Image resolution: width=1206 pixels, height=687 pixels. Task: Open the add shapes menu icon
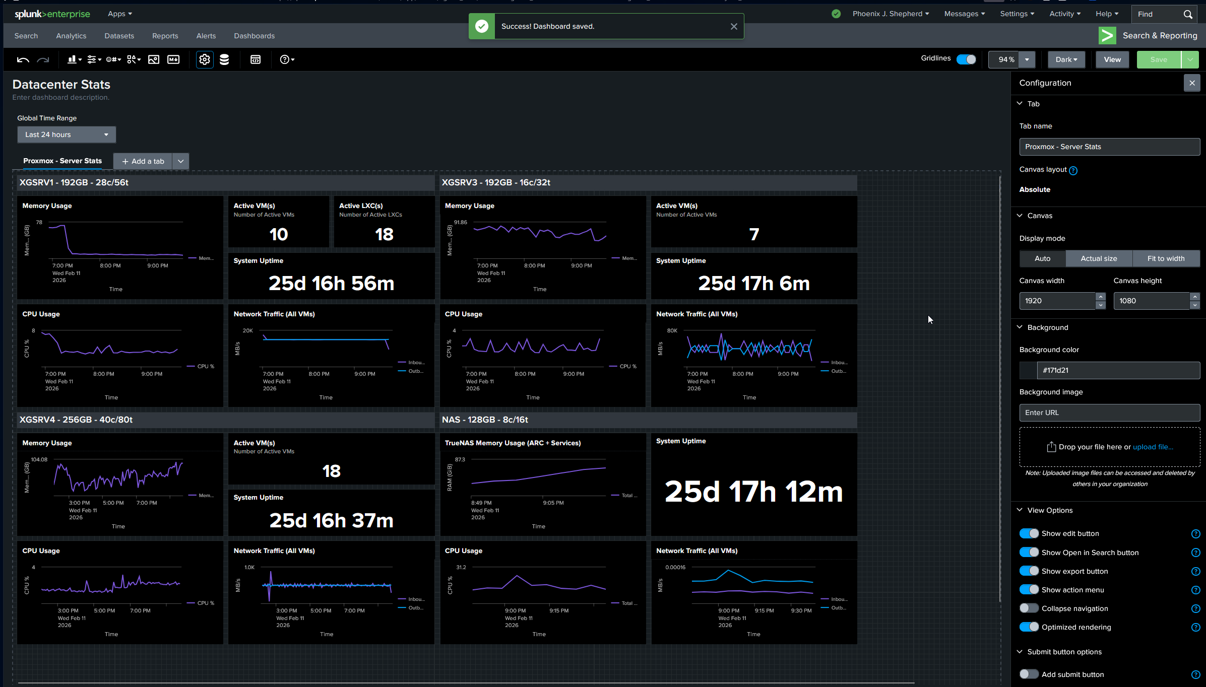pyautogui.click(x=134, y=59)
